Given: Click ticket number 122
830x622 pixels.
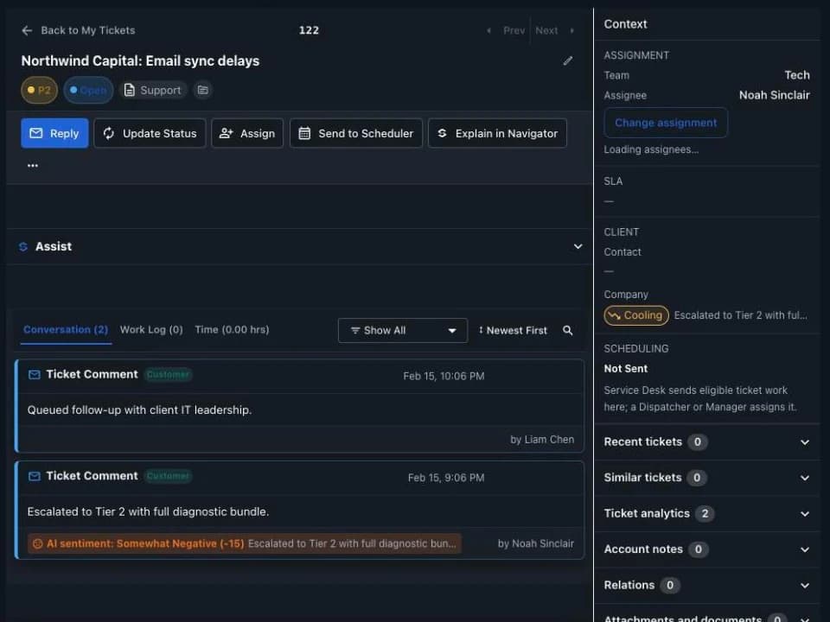Looking at the screenshot, I should (x=310, y=31).
